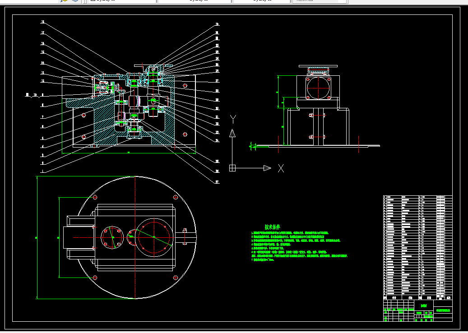468x333 pixels.
Task: Select the green 技术条件 heading text
Action: pyautogui.click(x=273, y=227)
